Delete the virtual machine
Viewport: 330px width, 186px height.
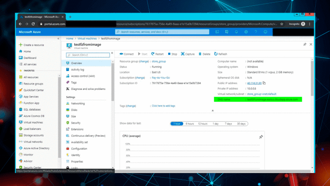click(x=204, y=54)
